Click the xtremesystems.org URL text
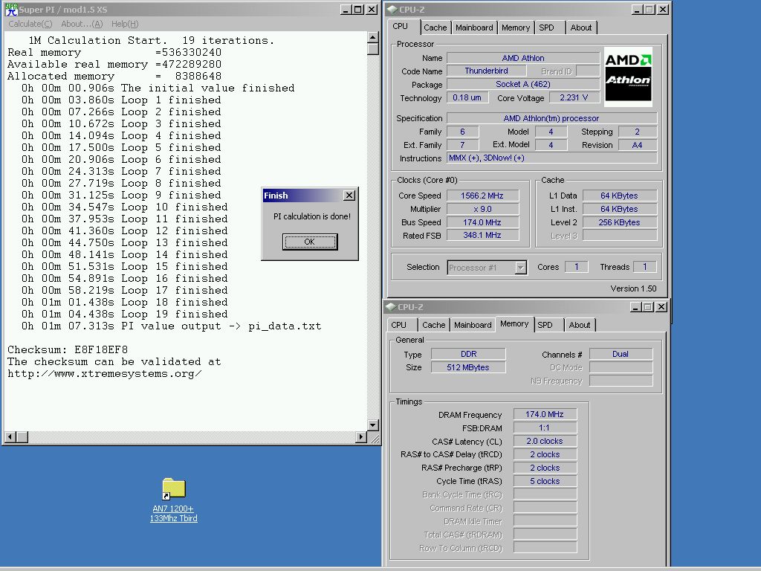 point(104,373)
